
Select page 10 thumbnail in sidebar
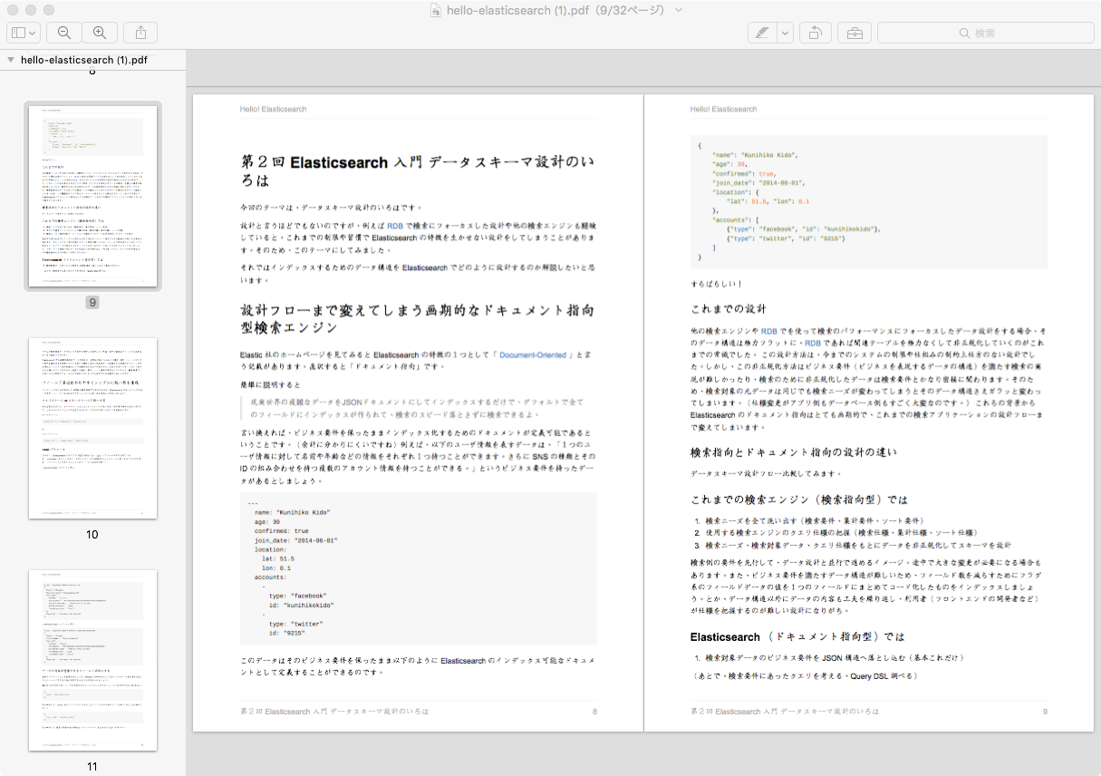pos(92,429)
